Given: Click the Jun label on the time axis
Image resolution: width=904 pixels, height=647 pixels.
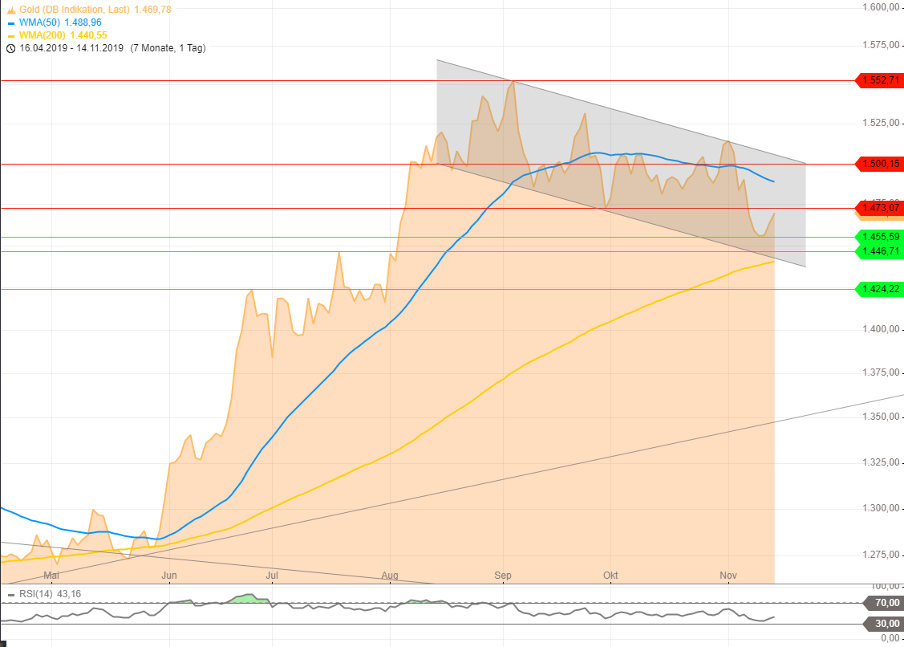Looking at the screenshot, I should pyautogui.click(x=169, y=576).
